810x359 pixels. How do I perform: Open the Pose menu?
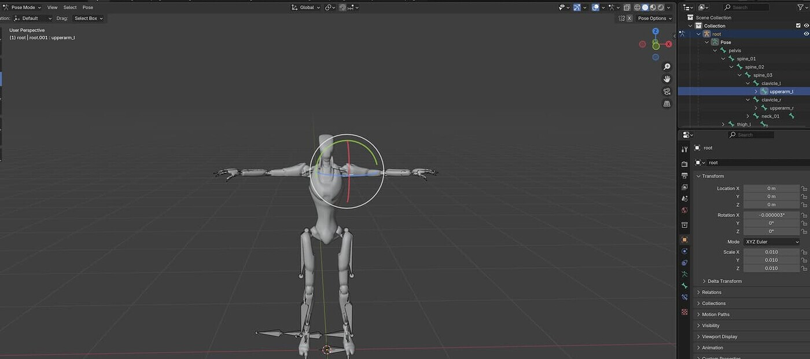click(88, 8)
